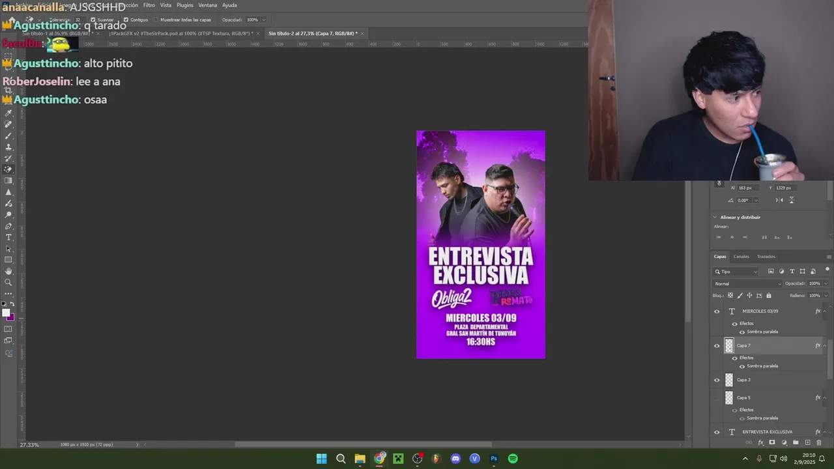Select the Spot Healing Brush tool

point(8,124)
